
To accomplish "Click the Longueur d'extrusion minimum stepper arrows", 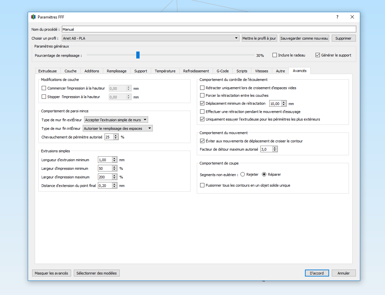I will tap(114, 160).
